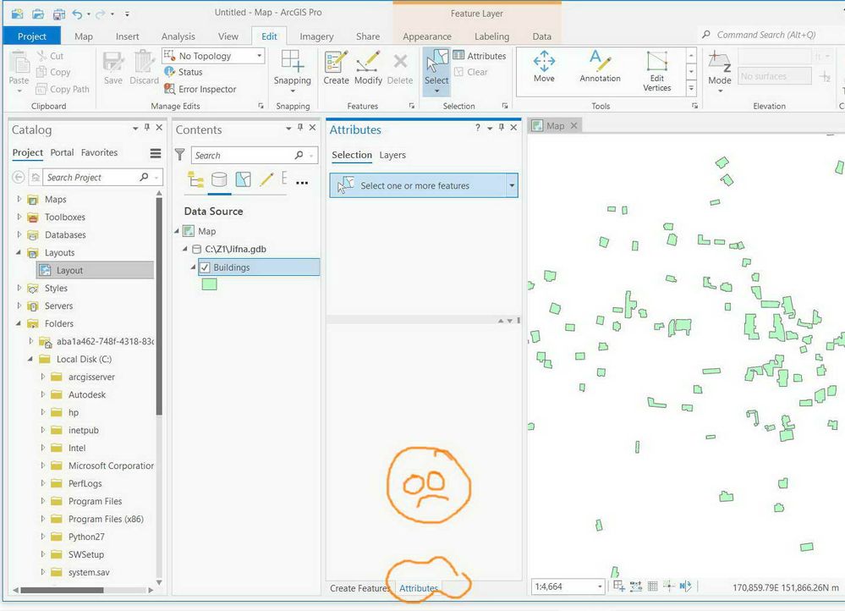Click the Discard edits icon
The width and height of the screenshot is (845, 611).
(144, 68)
